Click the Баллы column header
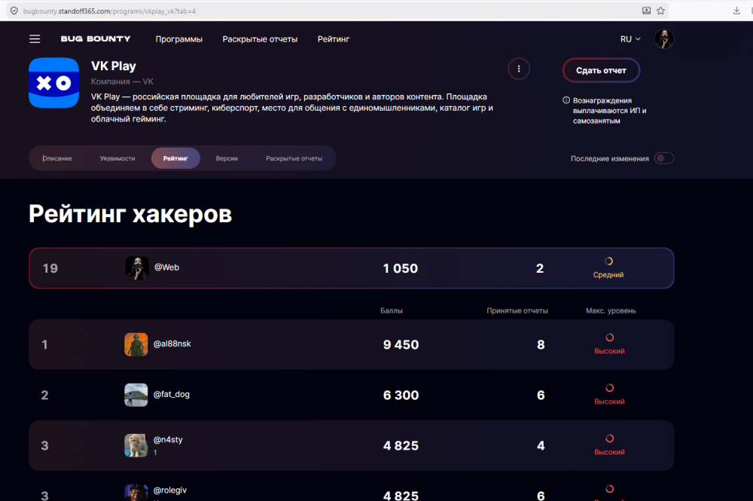This screenshot has height=501, width=753. [x=392, y=310]
